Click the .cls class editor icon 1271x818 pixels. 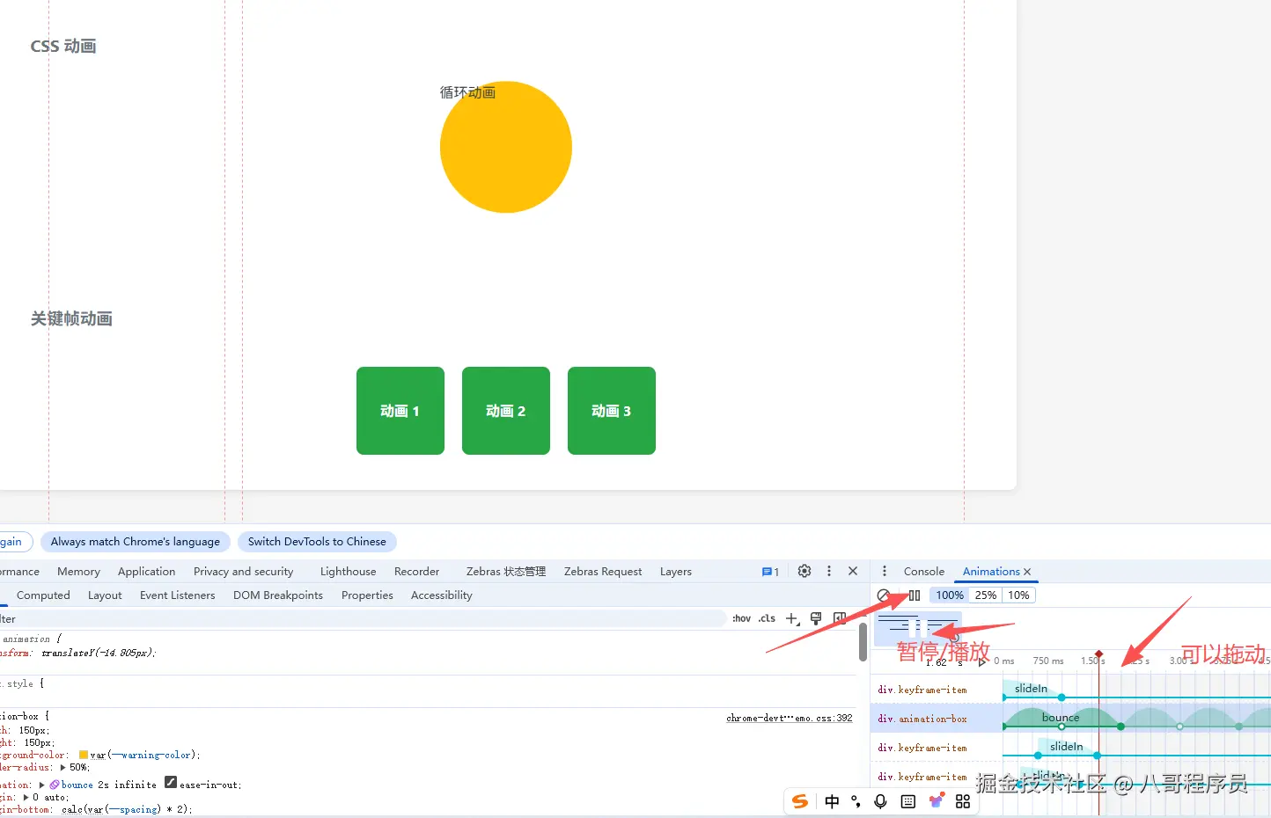[767, 618]
